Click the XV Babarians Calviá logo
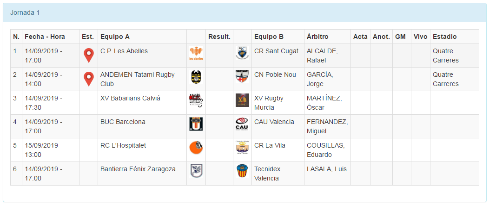The height and width of the screenshot is (205, 489). click(x=196, y=100)
